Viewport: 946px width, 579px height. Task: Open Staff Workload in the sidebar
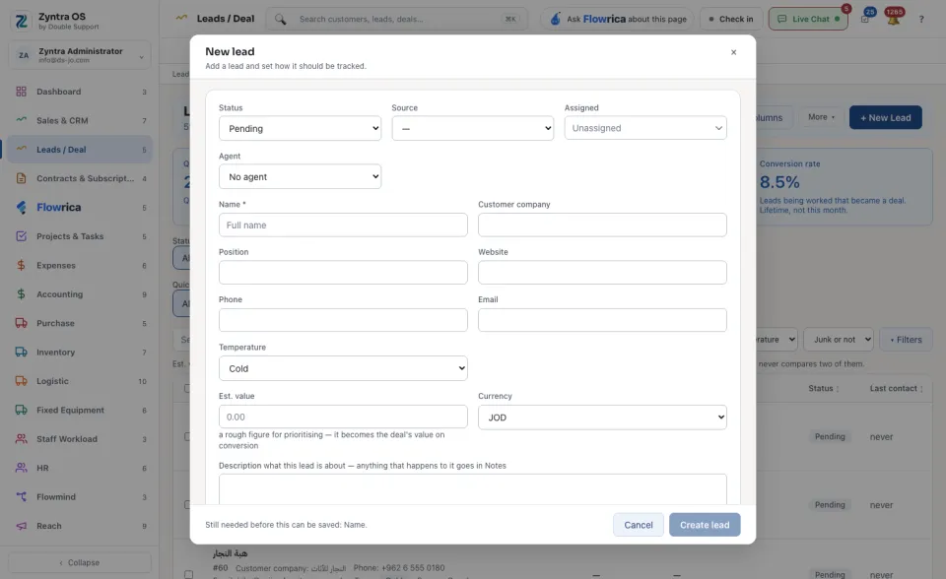tap(80, 439)
